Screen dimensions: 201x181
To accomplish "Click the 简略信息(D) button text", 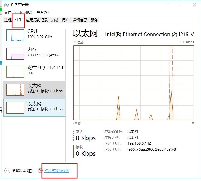I will pos(22,171).
